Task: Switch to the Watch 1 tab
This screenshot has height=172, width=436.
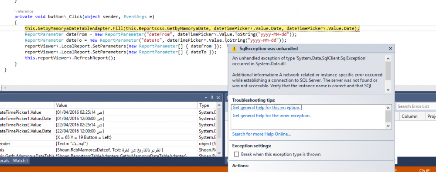Action: pyautogui.click(x=20, y=161)
